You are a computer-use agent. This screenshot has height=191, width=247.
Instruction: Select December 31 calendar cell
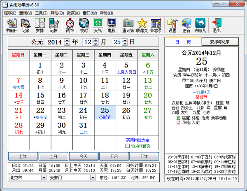pyautogui.click(x=84, y=128)
